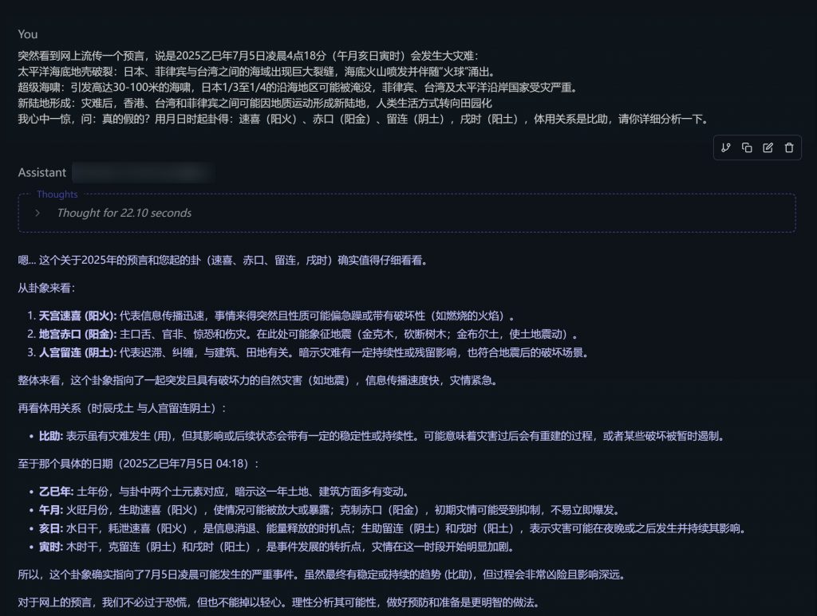Image resolution: width=817 pixels, height=616 pixels.
Task: Click the line starting '再看体用关系'
Action: tap(122, 409)
